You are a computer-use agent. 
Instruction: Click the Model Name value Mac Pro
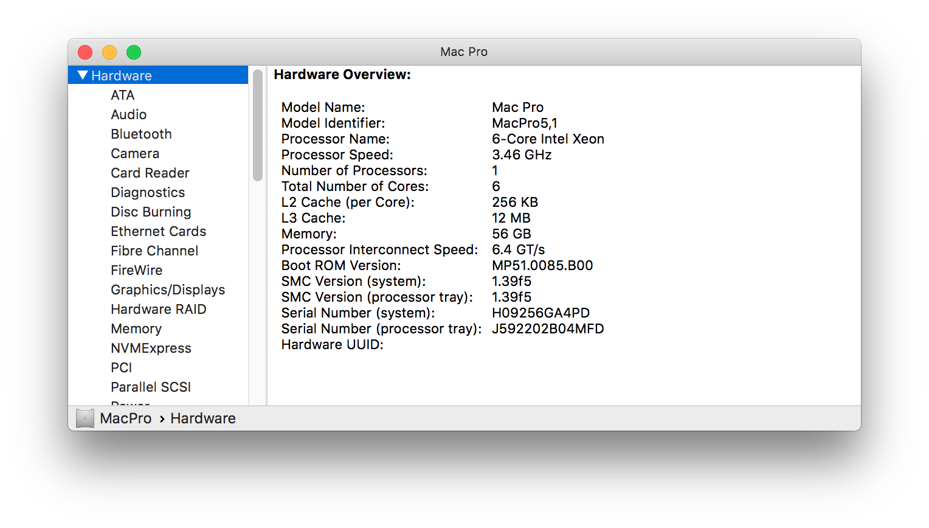518,107
